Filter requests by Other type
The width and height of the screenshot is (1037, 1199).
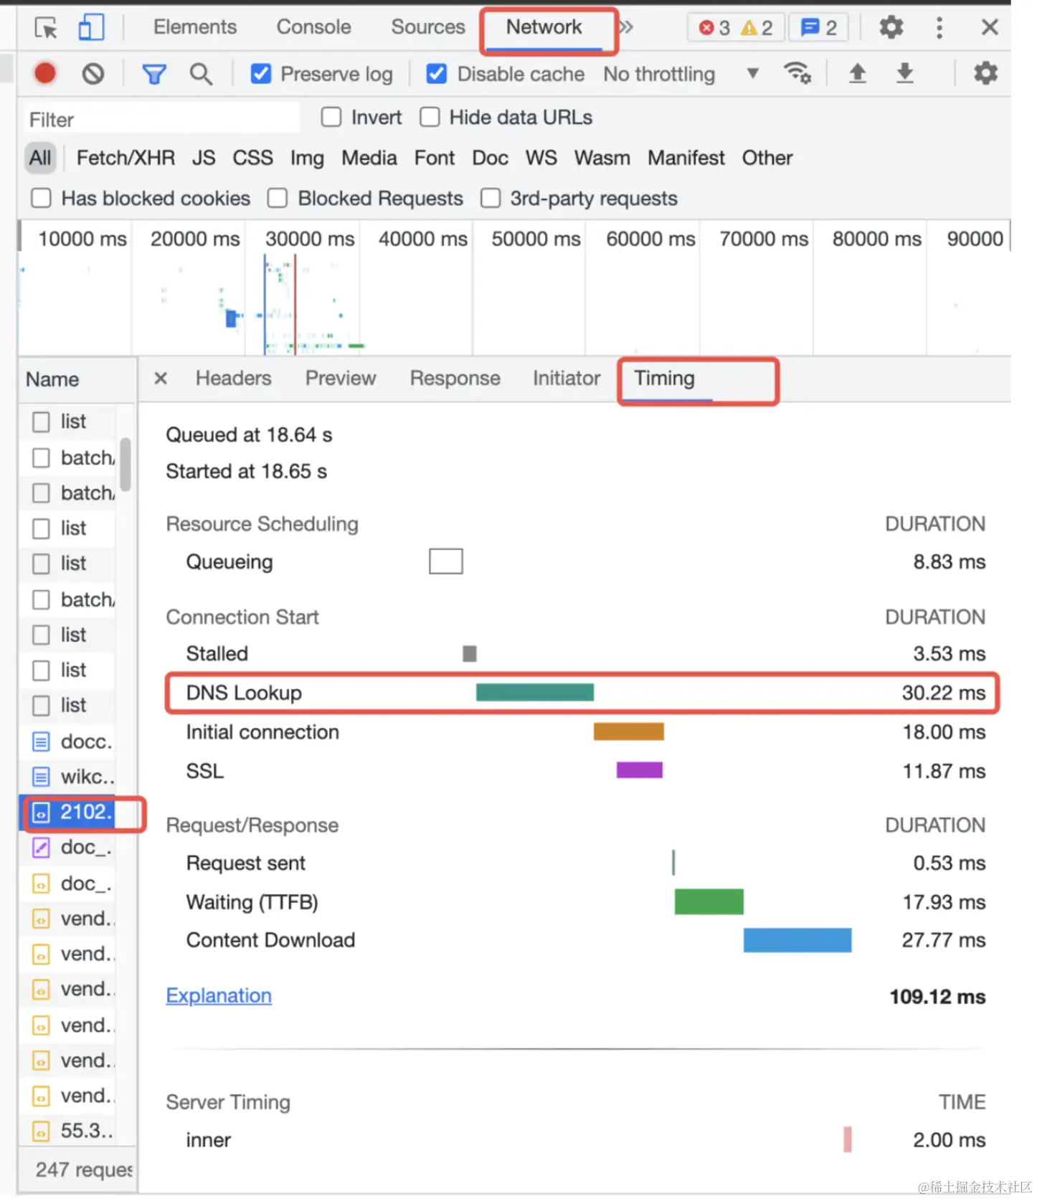(767, 158)
